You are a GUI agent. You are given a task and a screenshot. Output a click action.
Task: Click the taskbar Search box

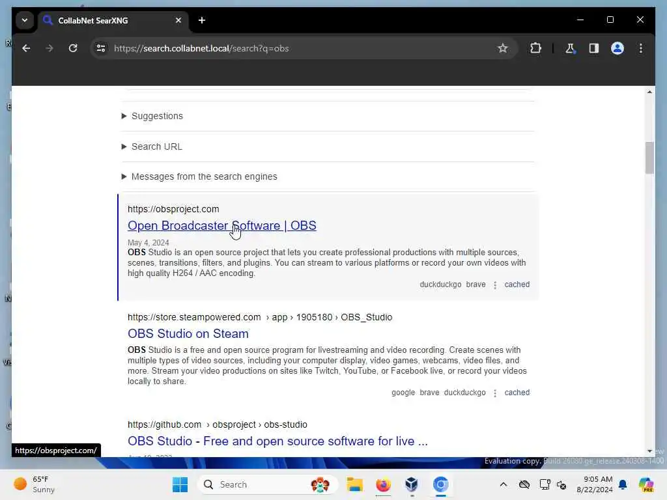point(268,484)
